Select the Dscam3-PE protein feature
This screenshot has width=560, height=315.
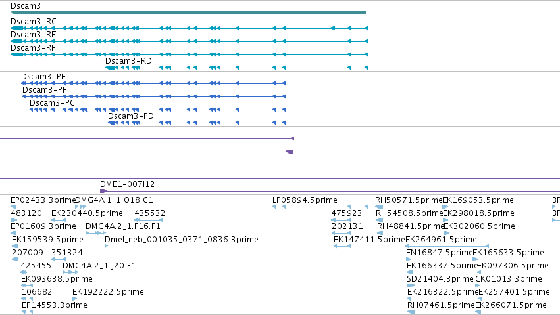pos(153,83)
